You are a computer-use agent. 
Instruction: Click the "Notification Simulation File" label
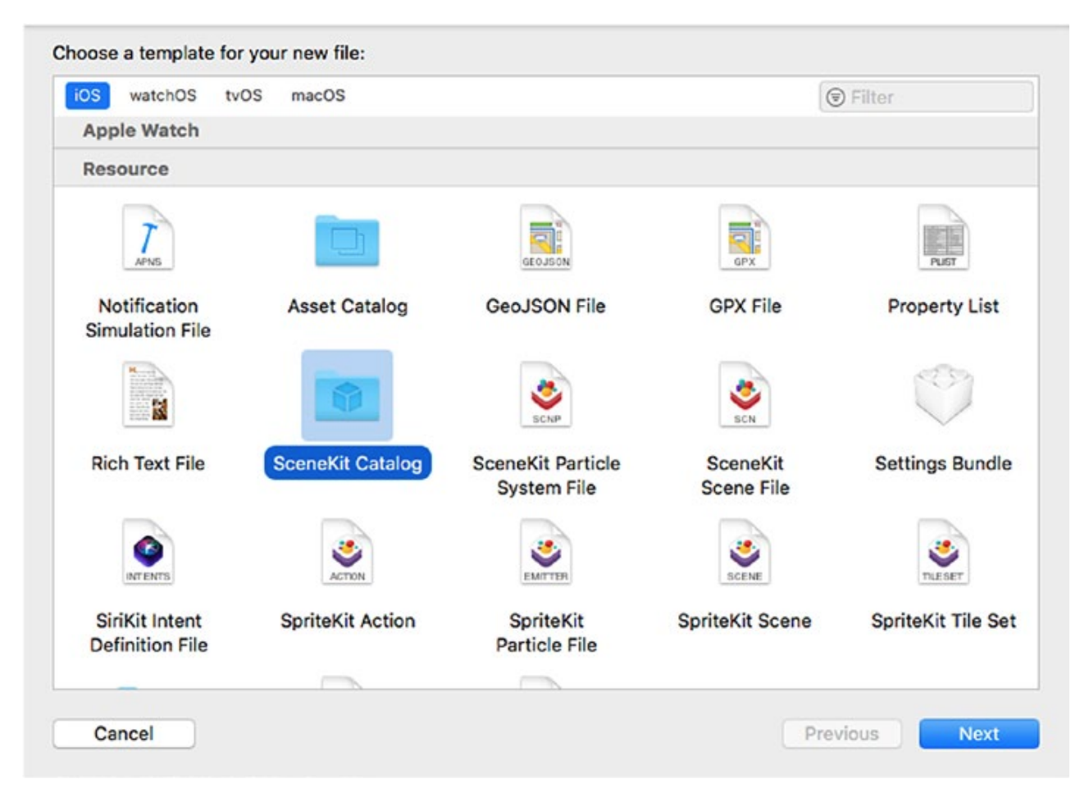coord(148,318)
